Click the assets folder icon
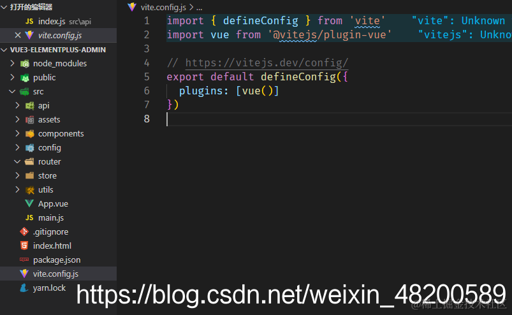The height and width of the screenshot is (315, 512). (30, 120)
